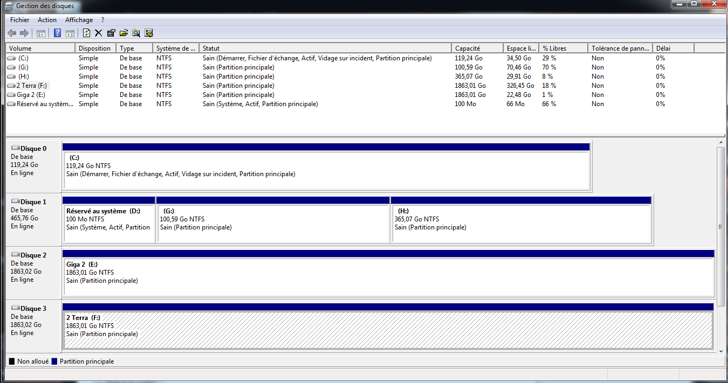The image size is (728, 383).
Task: Click the "66 Mo" free space cell
Action: click(x=516, y=104)
